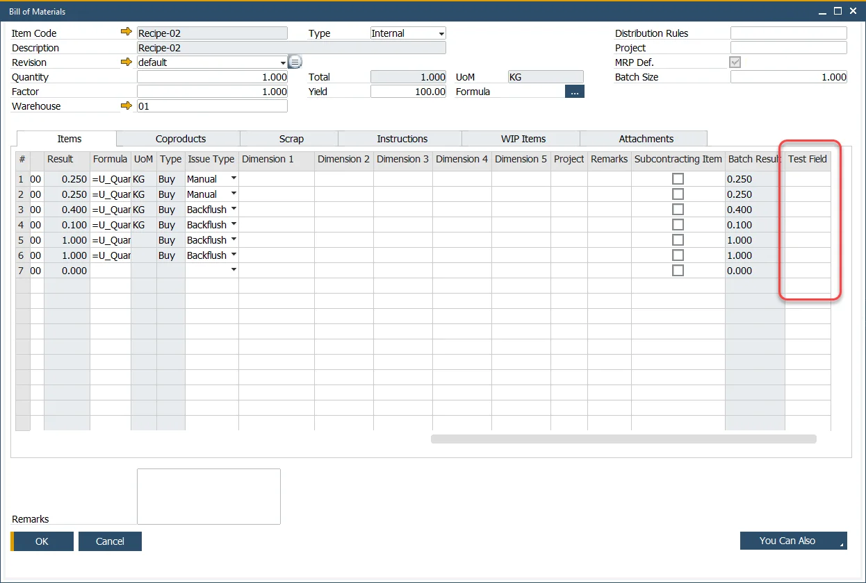Open the You Can Also menu button

(793, 541)
